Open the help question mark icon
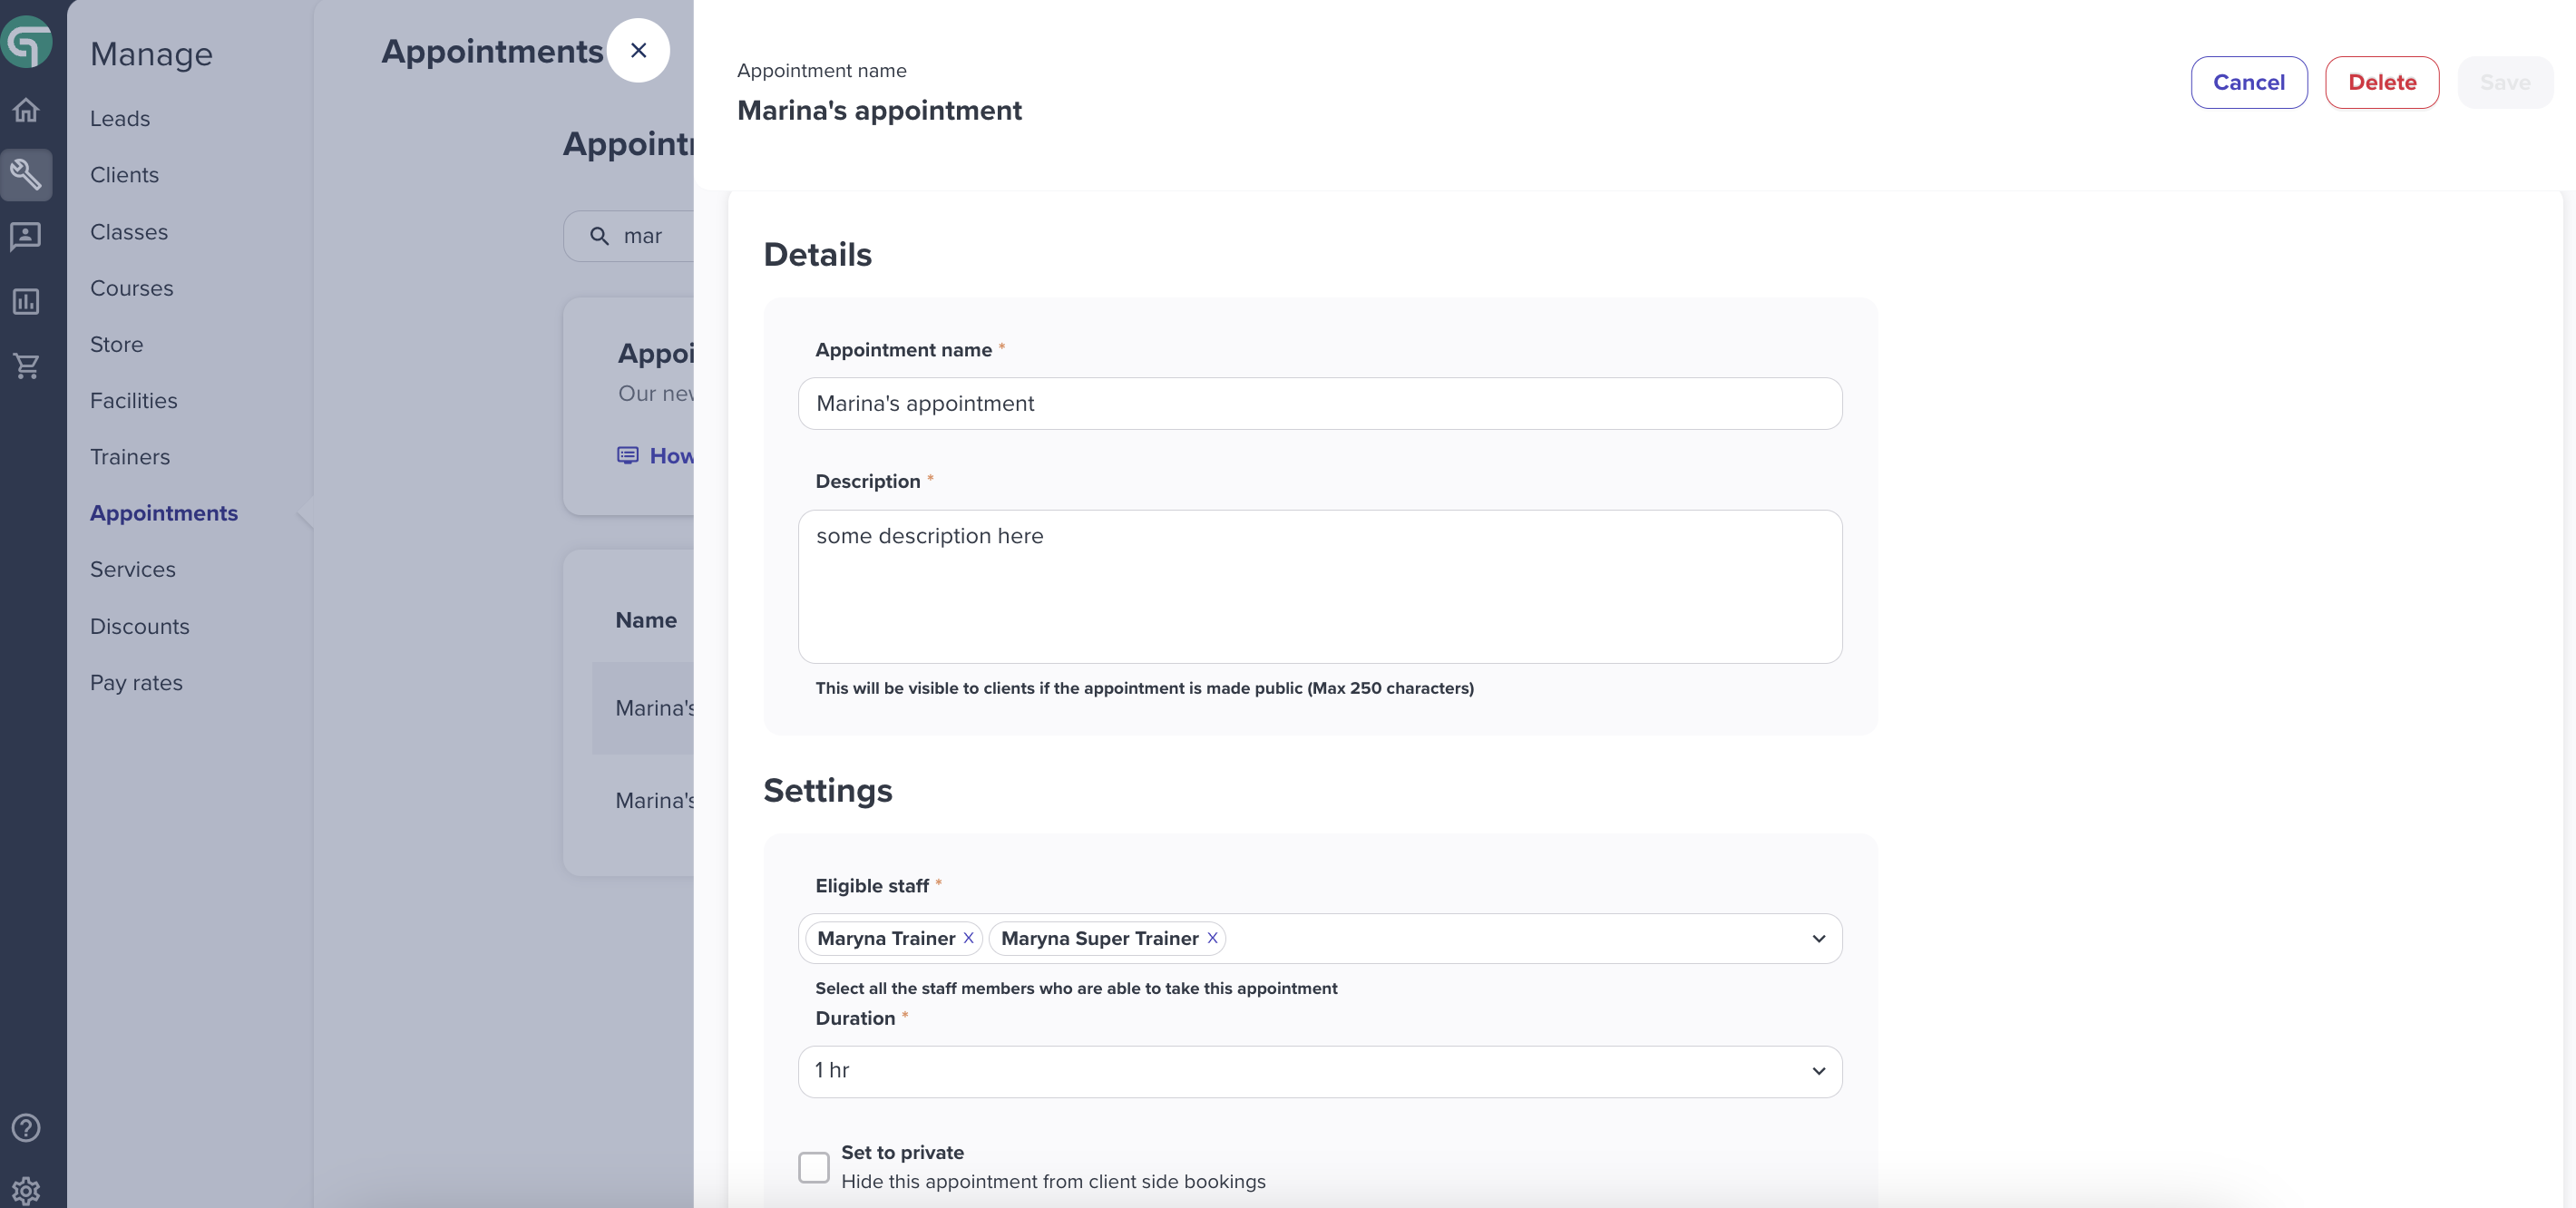Screen dimensions: 2576x1208 tap(26, 1128)
